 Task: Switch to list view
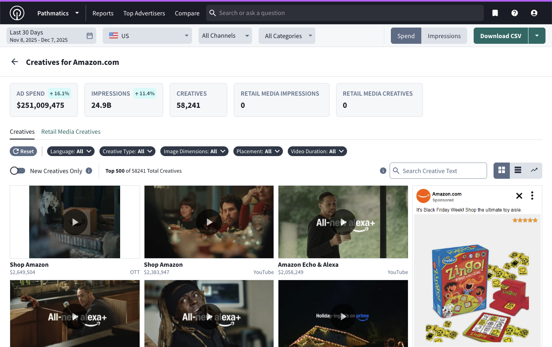coord(518,171)
